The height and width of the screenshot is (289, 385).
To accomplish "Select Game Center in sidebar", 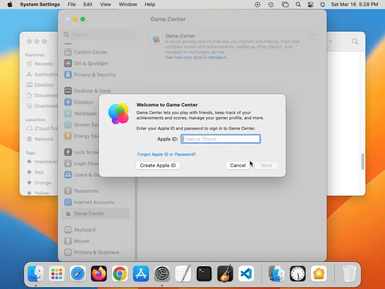I will [96, 214].
